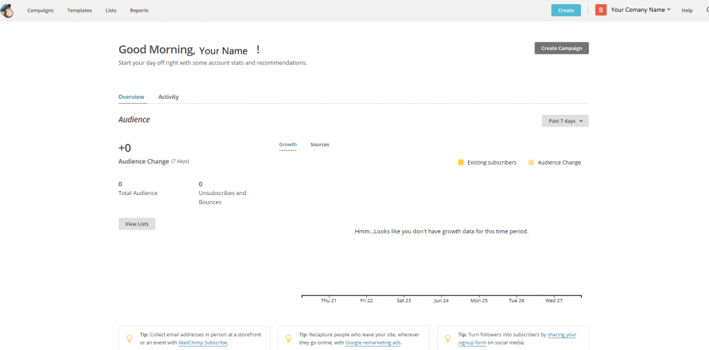
Task: Click the lightbulb icon beside signup form tip
Action: (x=447, y=338)
